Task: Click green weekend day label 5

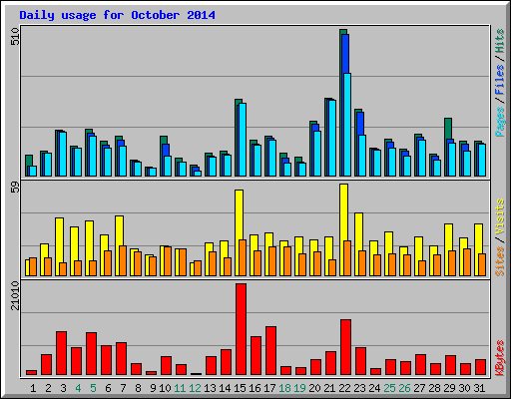Action: click(x=93, y=388)
